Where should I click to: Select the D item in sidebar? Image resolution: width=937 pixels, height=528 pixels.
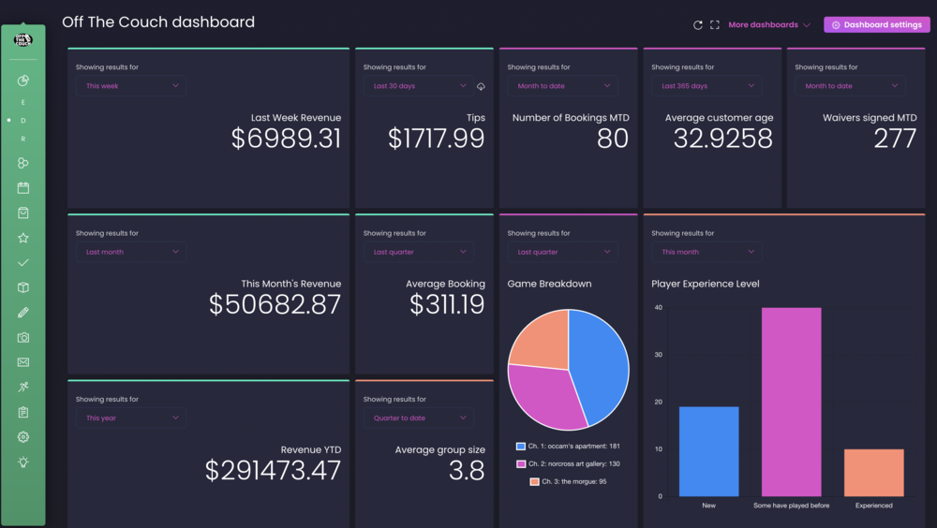point(23,121)
